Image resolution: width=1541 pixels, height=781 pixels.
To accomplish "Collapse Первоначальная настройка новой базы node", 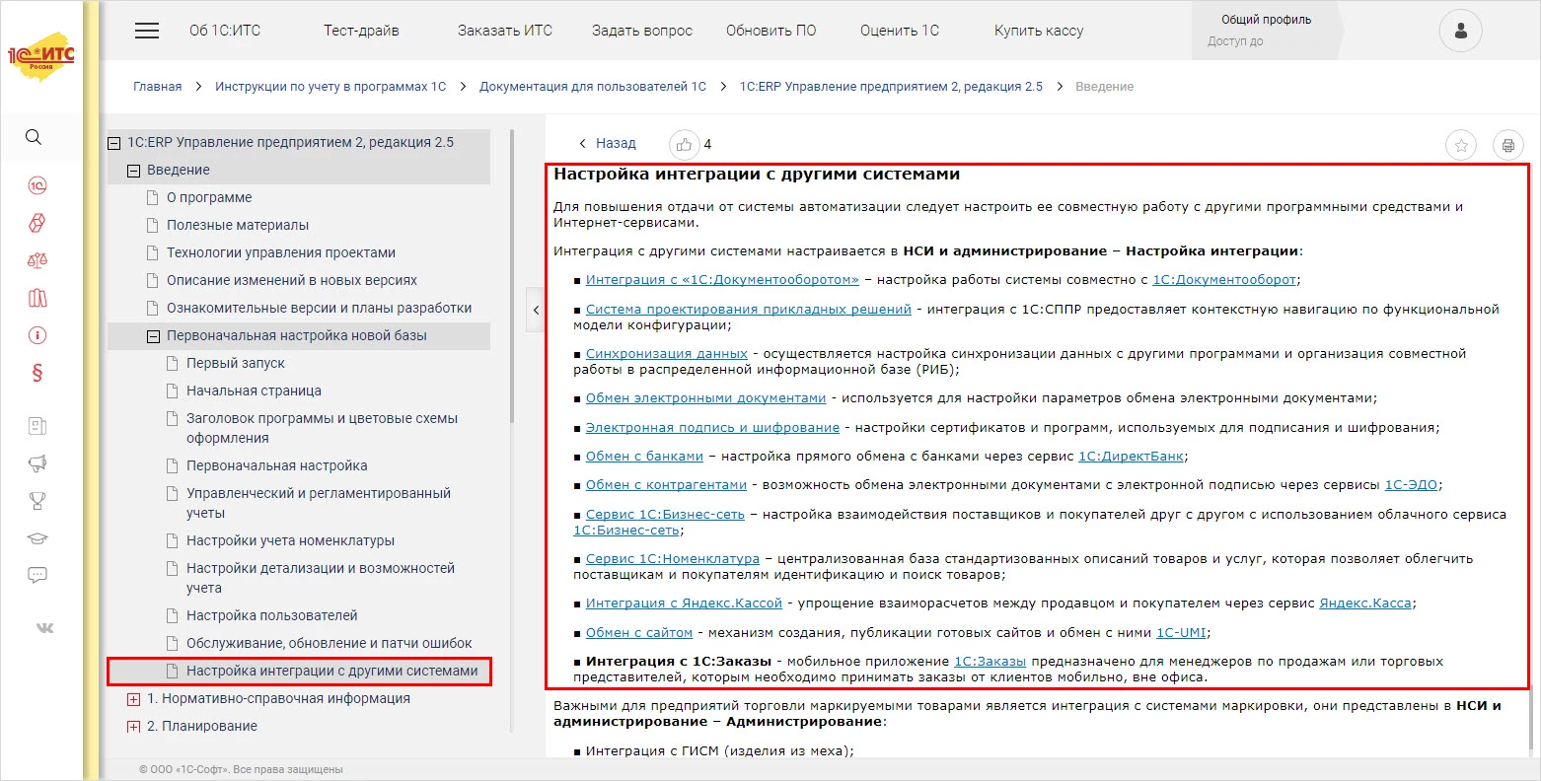I will [x=154, y=336].
